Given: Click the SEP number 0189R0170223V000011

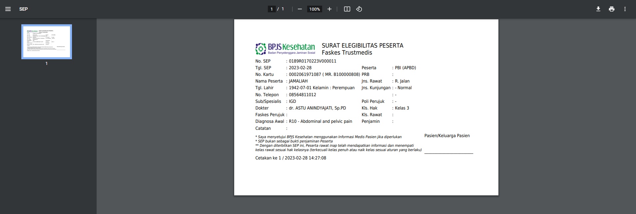Looking at the screenshot, I should pyautogui.click(x=313, y=61).
